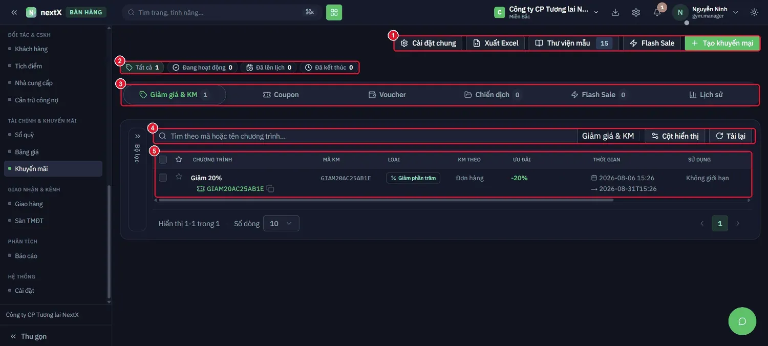Reload list with Tải lại button
Screen dimensions: 768x346
(731, 136)
